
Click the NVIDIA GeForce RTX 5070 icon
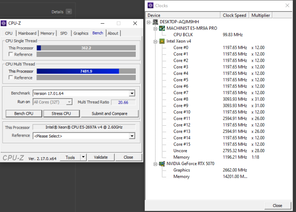pyautogui.click(x=162, y=164)
